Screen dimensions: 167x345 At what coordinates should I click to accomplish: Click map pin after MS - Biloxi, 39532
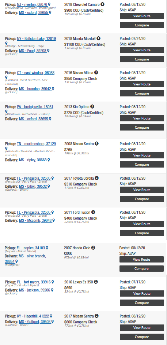tap(49, 186)
